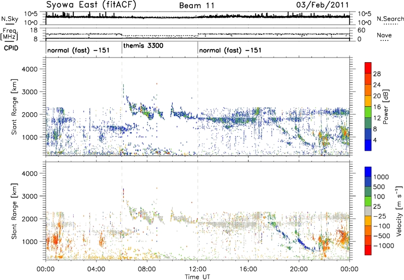Click the left '10^5' noise axis tick
This screenshot has width=404, height=280.
31,14
